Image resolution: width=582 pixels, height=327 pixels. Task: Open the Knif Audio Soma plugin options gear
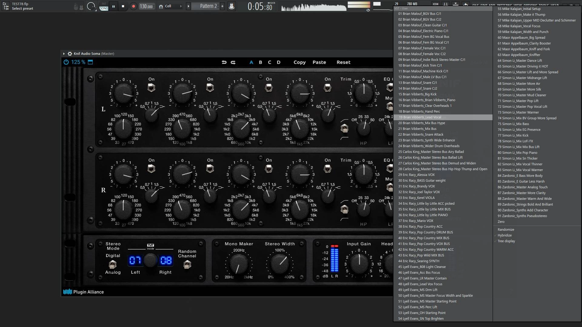click(x=70, y=54)
